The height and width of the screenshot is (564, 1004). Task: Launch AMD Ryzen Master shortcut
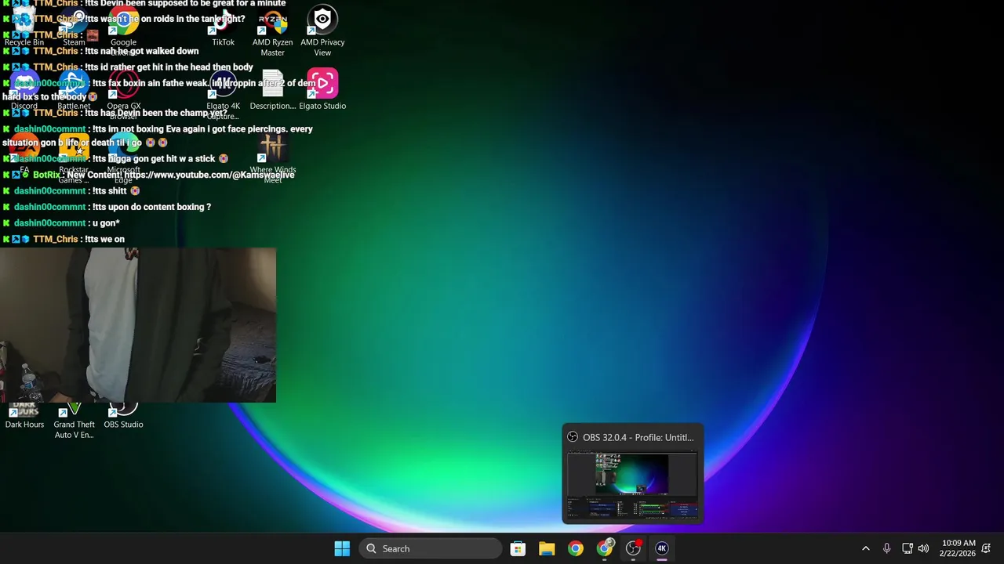pyautogui.click(x=272, y=31)
